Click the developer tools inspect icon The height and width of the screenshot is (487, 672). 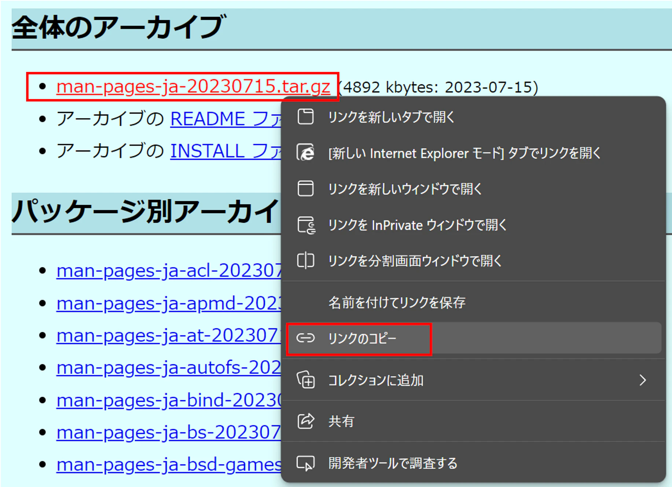pyautogui.click(x=306, y=463)
